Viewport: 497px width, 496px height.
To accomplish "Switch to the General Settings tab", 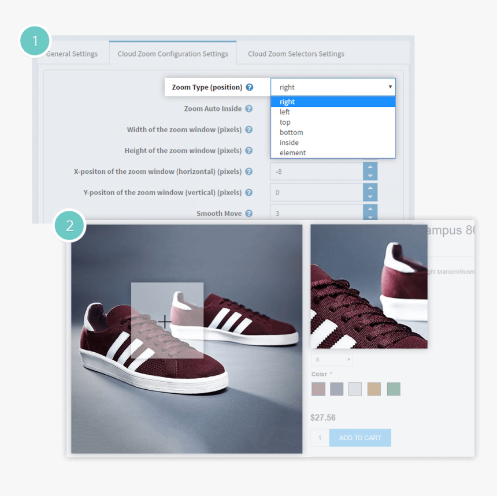I will click(x=73, y=54).
